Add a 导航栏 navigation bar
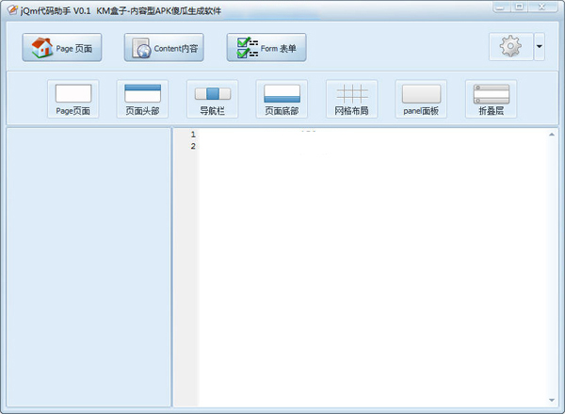 (212, 100)
